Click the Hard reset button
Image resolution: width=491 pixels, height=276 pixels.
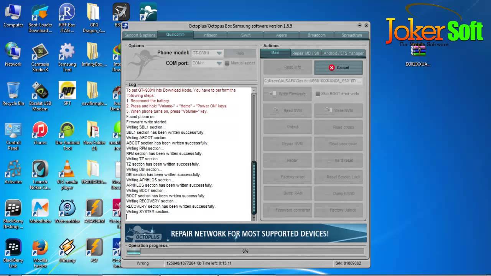(x=338, y=160)
